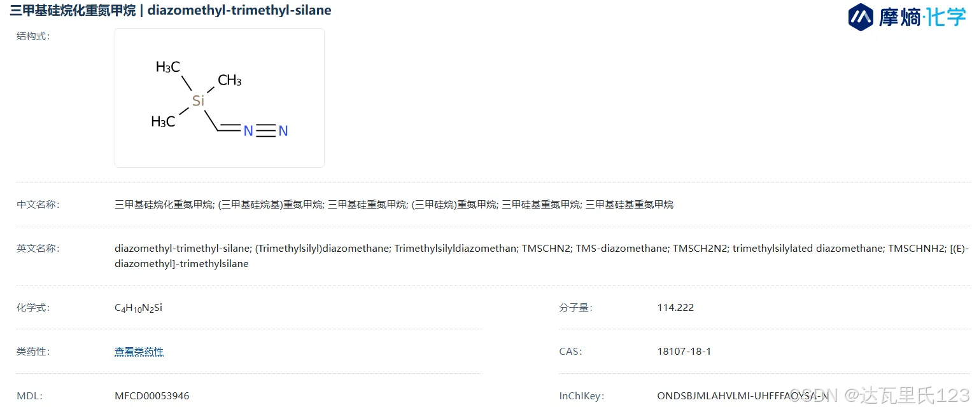Click the MDL number MFCD00053946
The height and width of the screenshot is (412, 972).
[x=152, y=396]
